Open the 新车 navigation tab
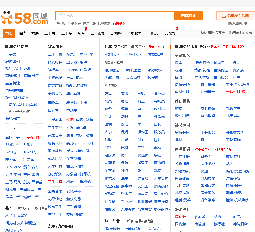The height and width of the screenshot is (232, 255). coord(81,33)
